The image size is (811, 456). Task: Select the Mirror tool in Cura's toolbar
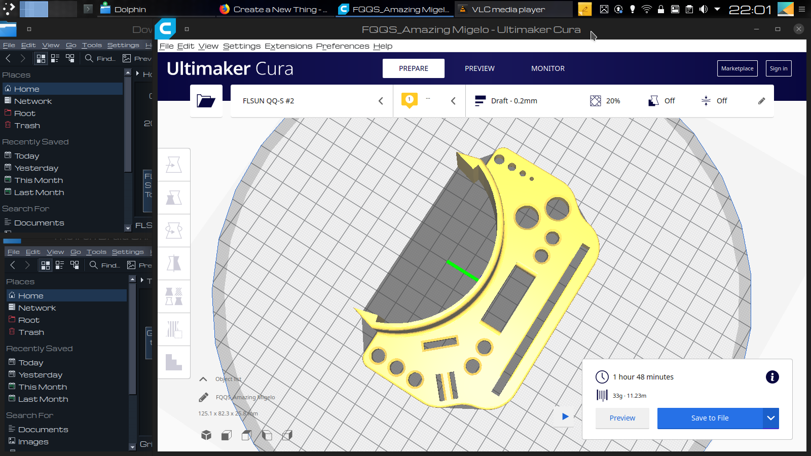(x=174, y=263)
